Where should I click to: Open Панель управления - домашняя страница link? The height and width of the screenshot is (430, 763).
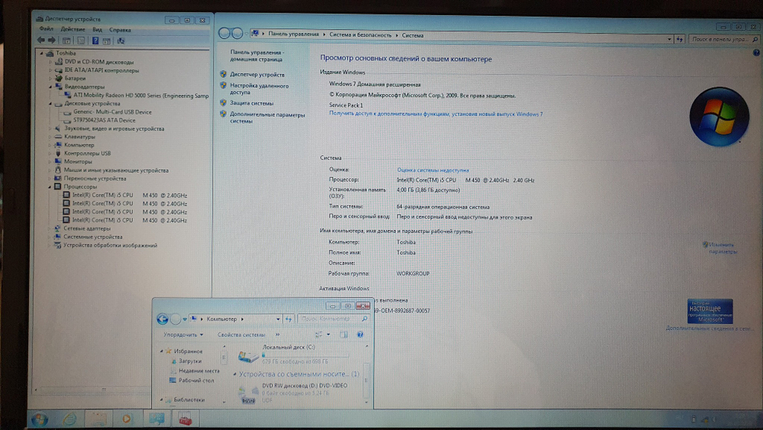pos(256,56)
